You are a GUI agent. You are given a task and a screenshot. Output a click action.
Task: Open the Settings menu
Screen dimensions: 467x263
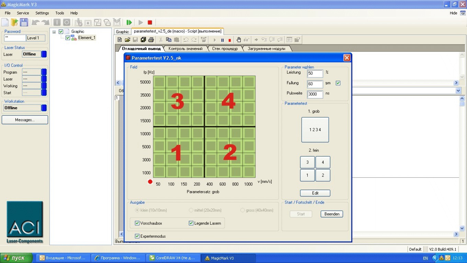pyautogui.click(x=42, y=13)
